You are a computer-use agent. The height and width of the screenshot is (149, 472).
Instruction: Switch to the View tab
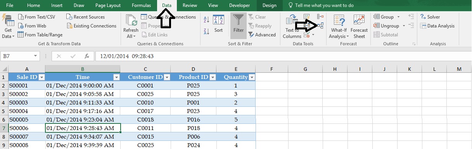coord(213,5)
